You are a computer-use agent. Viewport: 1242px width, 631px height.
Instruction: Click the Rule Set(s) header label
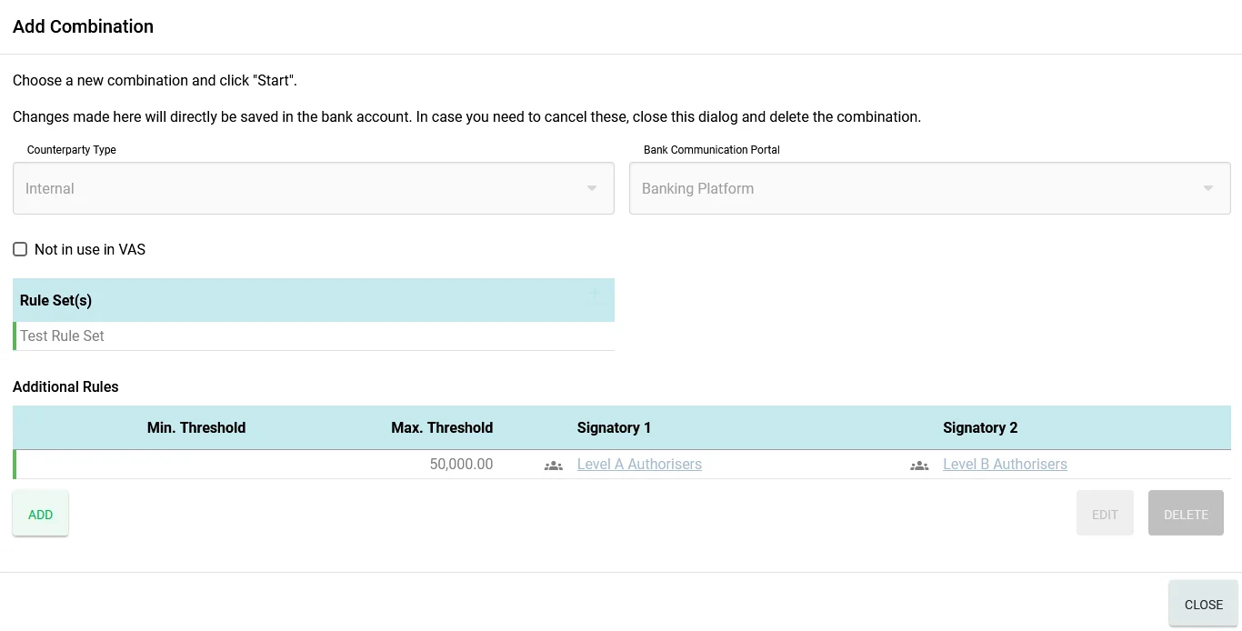[55, 300]
